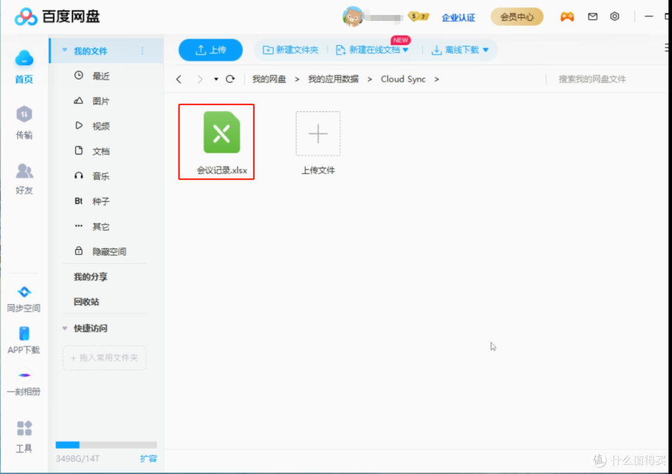The height and width of the screenshot is (474, 672).
Task: Click the Baidu Netdisk logo icon
Action: tap(26, 17)
